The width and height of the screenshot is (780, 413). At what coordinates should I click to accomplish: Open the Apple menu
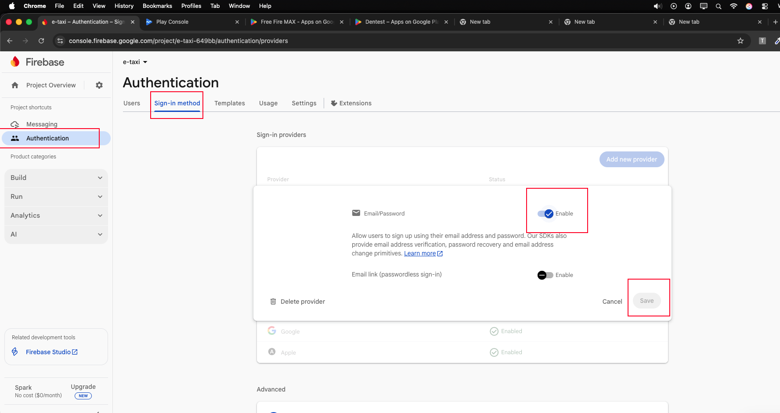pyautogui.click(x=12, y=6)
